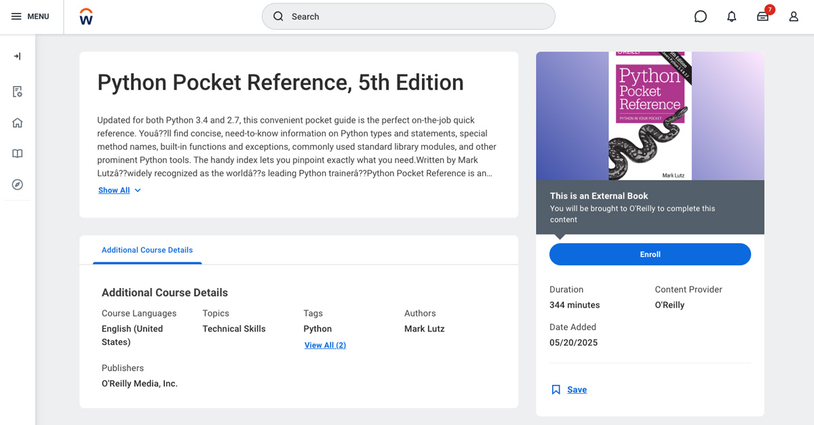The image size is (814, 425).
Task: Click the book description paragraph
Action: point(297,146)
